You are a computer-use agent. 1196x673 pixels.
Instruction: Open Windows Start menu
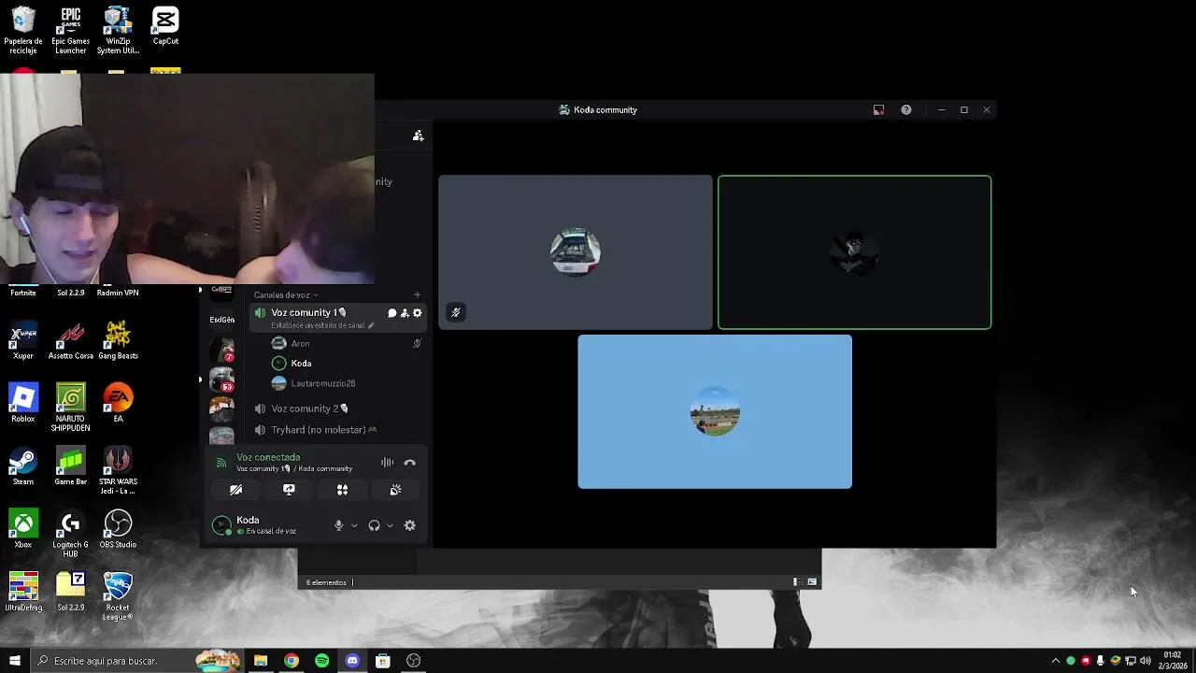point(14,661)
